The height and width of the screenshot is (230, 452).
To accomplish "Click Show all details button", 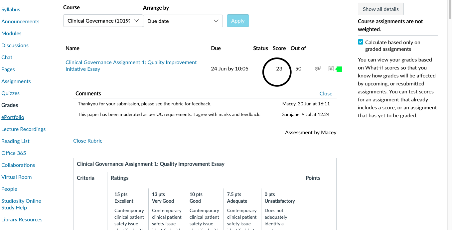I will click(381, 9).
